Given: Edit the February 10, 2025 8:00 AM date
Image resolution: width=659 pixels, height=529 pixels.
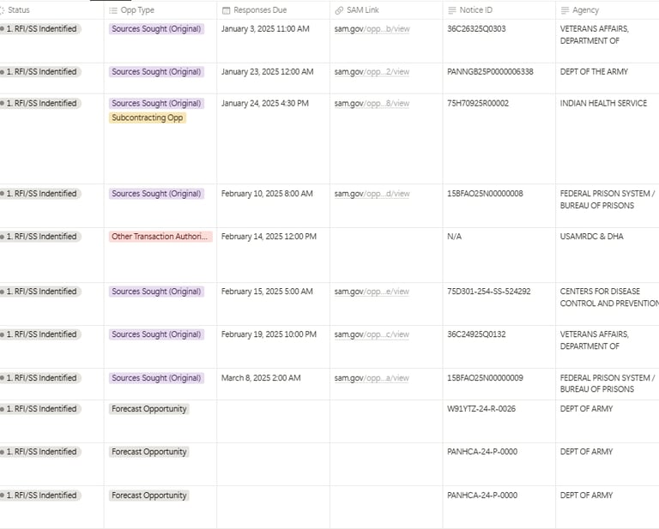Looking at the screenshot, I should 267,194.
